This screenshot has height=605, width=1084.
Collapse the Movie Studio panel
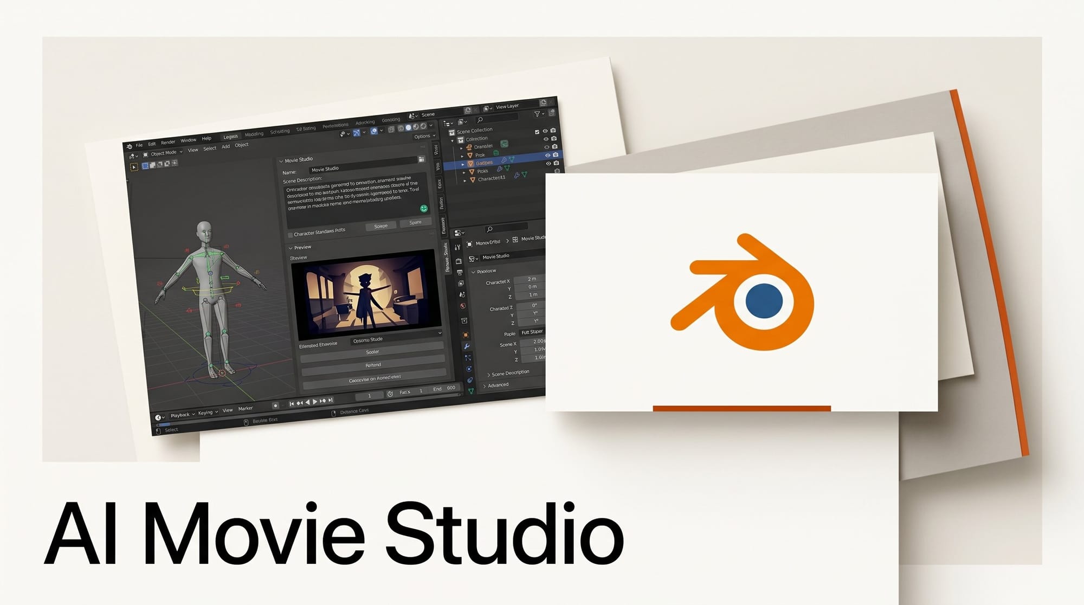point(281,161)
